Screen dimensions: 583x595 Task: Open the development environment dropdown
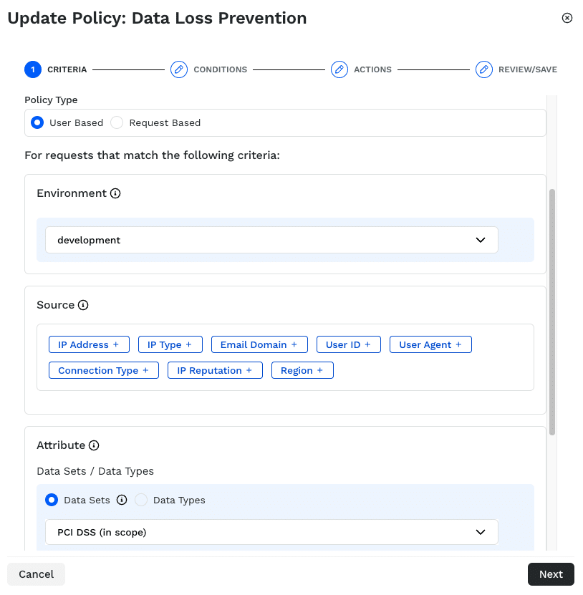[271, 240]
